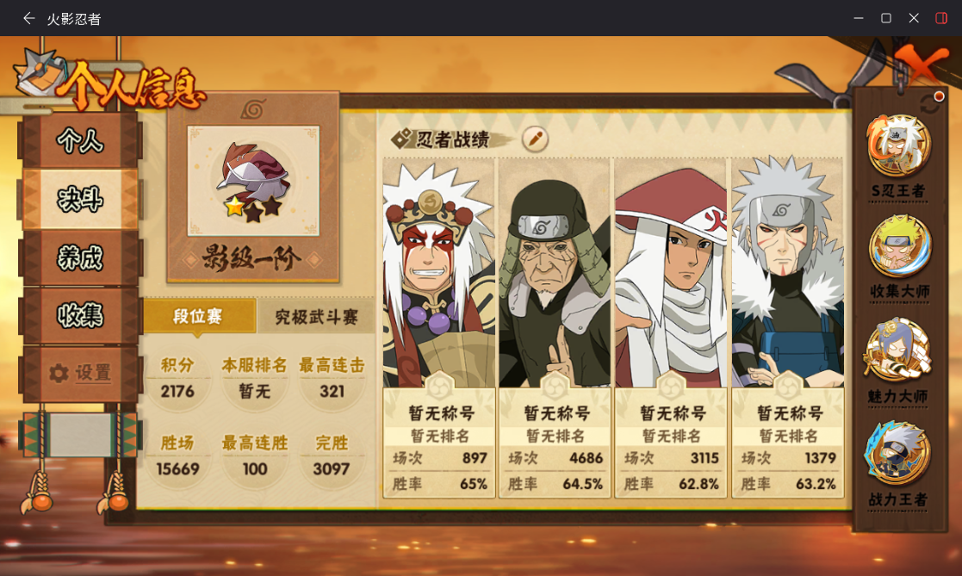The width and height of the screenshot is (962, 576).
Task: Open the 个人 menu section
Action: tap(80, 140)
